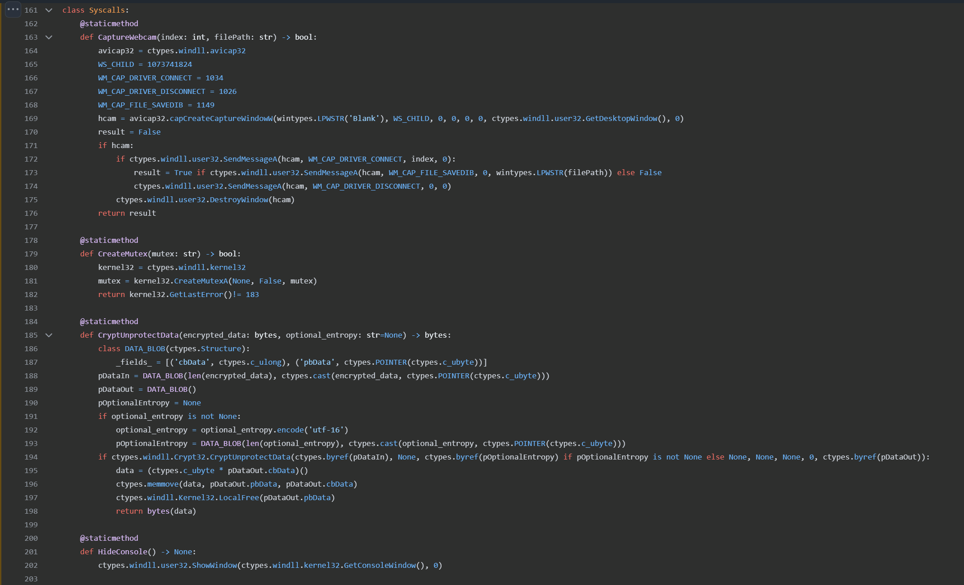Viewport: 964px width, 585px height.
Task: Open the ellipsis overflow menu on line 161
Action: click(x=13, y=9)
